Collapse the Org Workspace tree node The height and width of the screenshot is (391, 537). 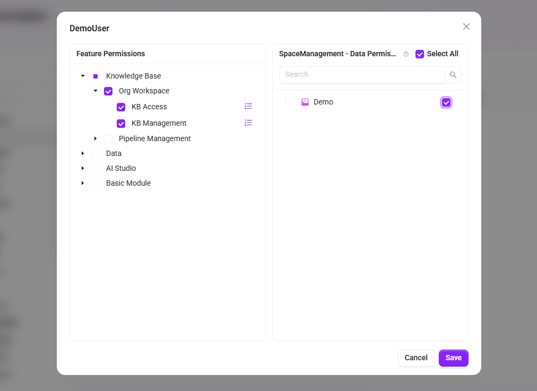(96, 91)
